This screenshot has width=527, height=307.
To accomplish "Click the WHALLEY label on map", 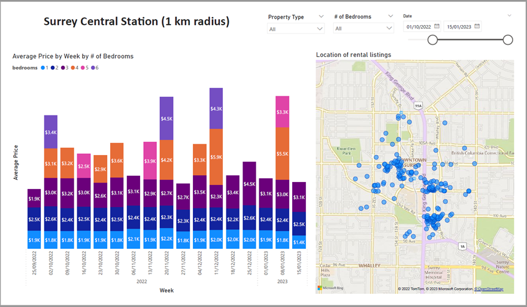I will coord(369,265).
